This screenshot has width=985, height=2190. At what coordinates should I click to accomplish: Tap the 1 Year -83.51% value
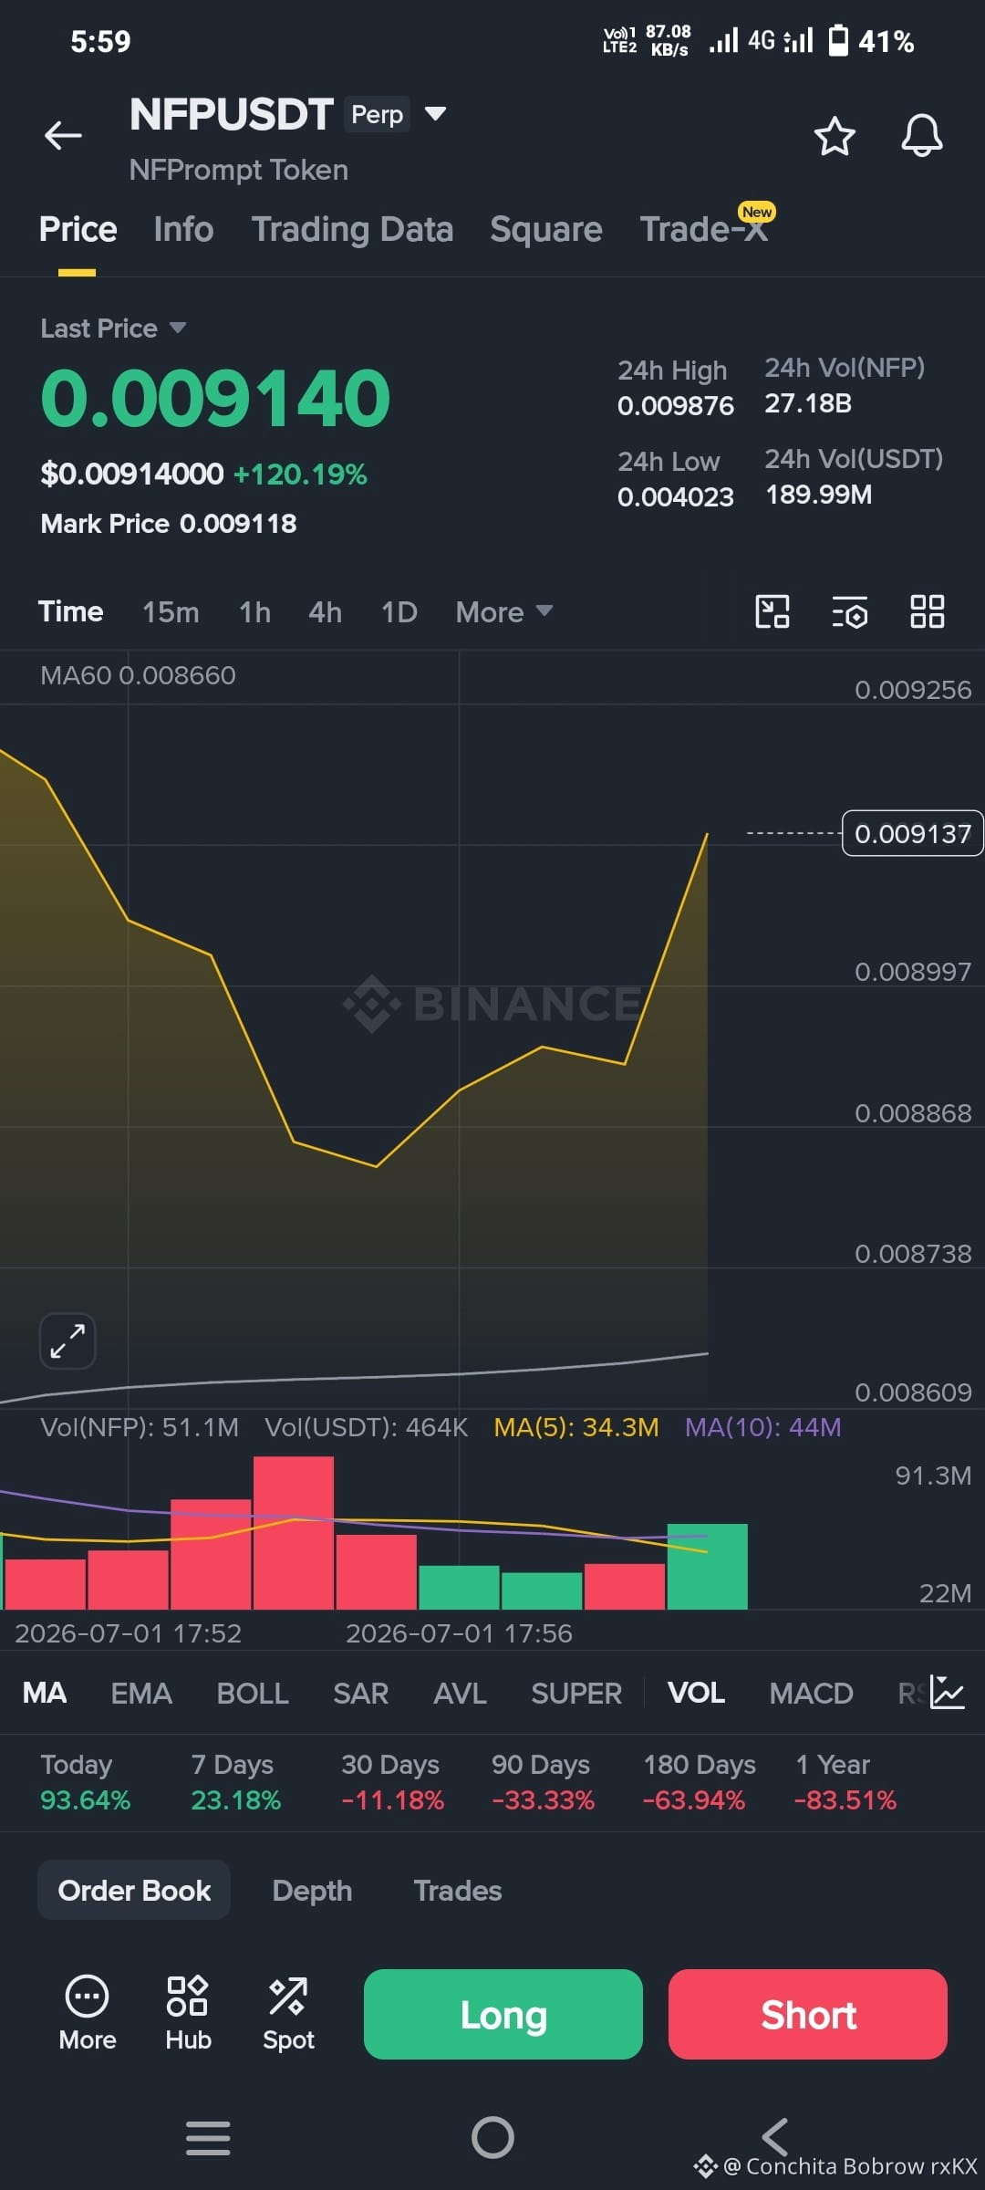coord(845,1799)
